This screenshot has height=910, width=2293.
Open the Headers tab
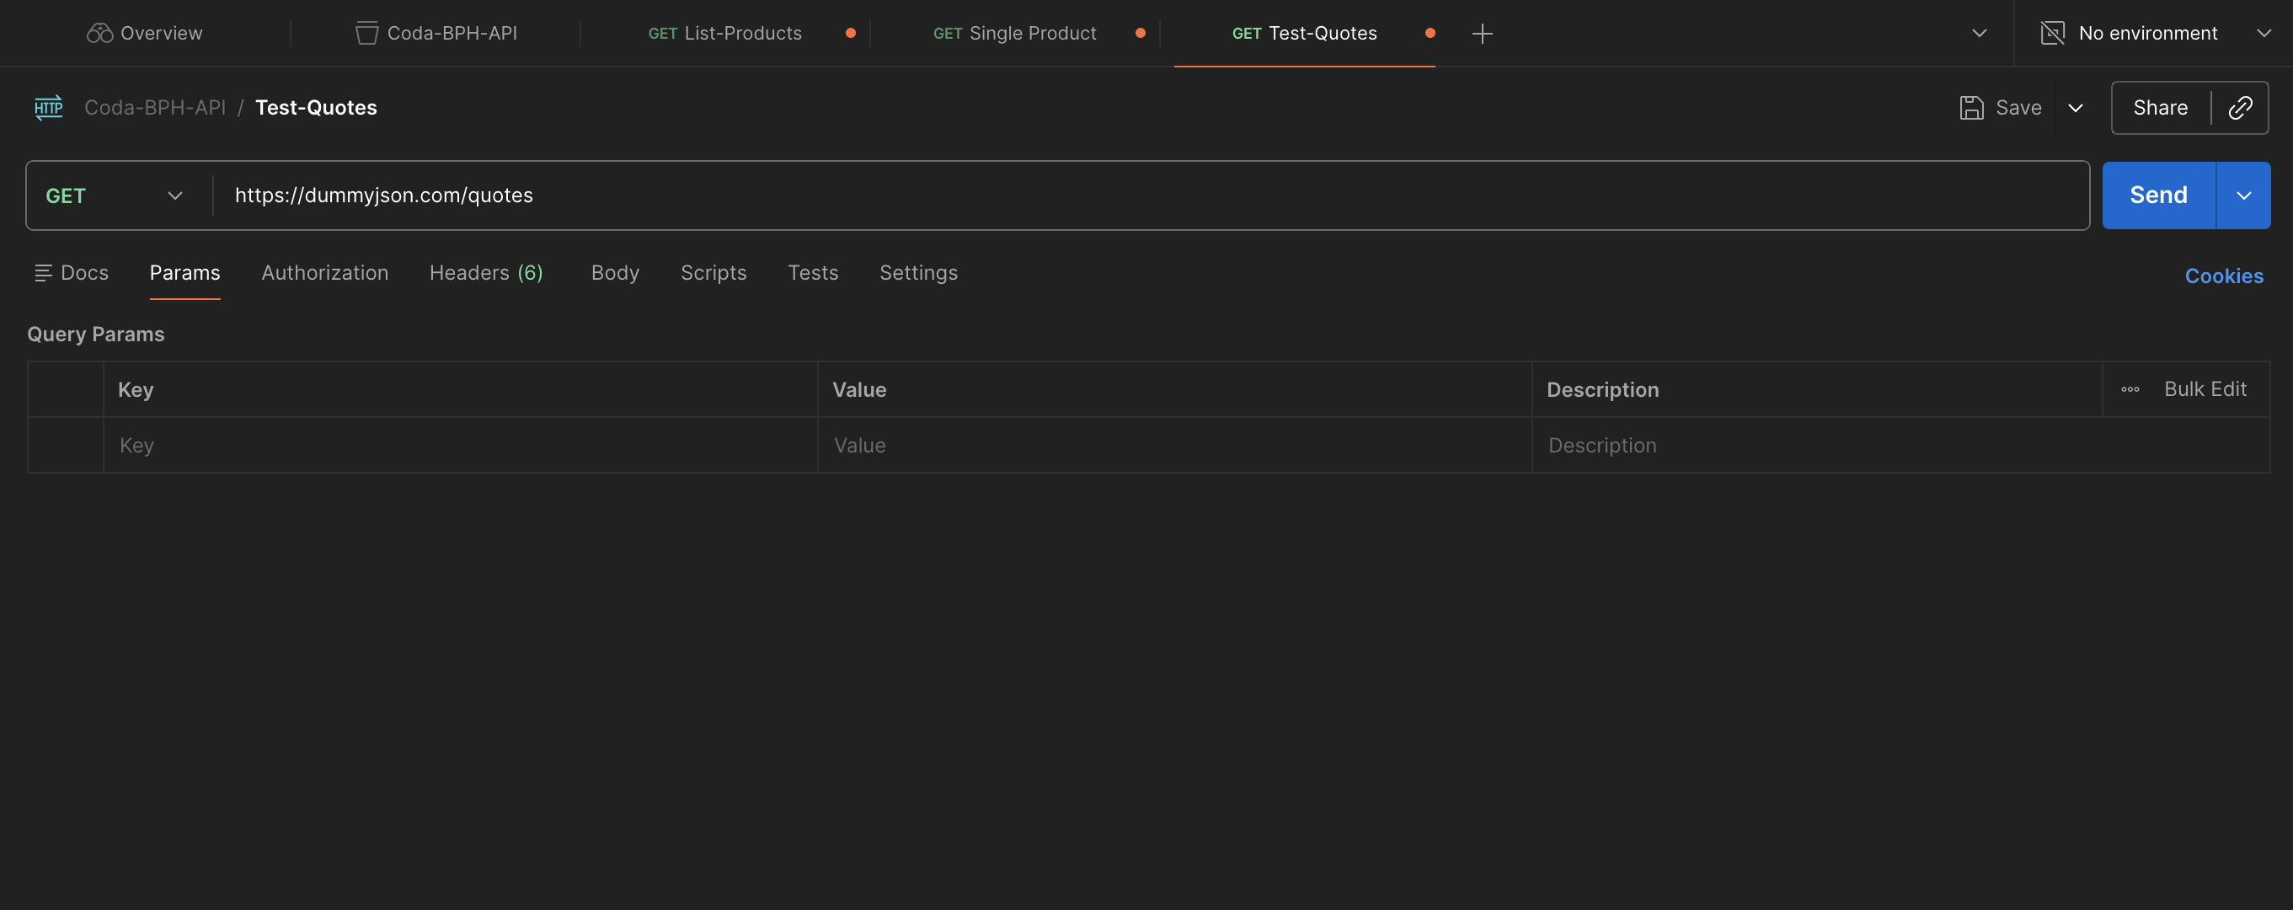point(486,272)
